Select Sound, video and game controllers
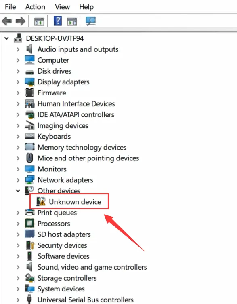 [x=92, y=267]
